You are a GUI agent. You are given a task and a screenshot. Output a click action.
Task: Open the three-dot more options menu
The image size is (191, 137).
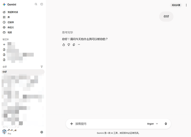(x=186, y=5)
